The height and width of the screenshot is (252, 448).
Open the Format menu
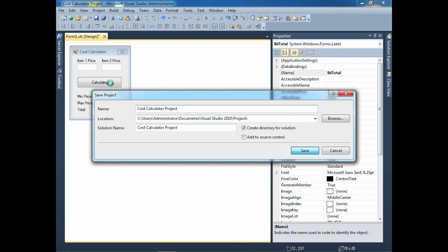(172, 10)
